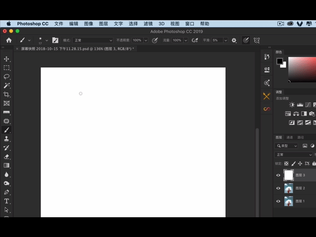The width and height of the screenshot is (316, 237).
Task: Select the Blur tool
Action: coord(6,174)
